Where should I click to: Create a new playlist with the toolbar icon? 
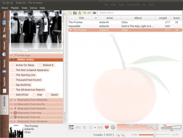(x=70, y=13)
